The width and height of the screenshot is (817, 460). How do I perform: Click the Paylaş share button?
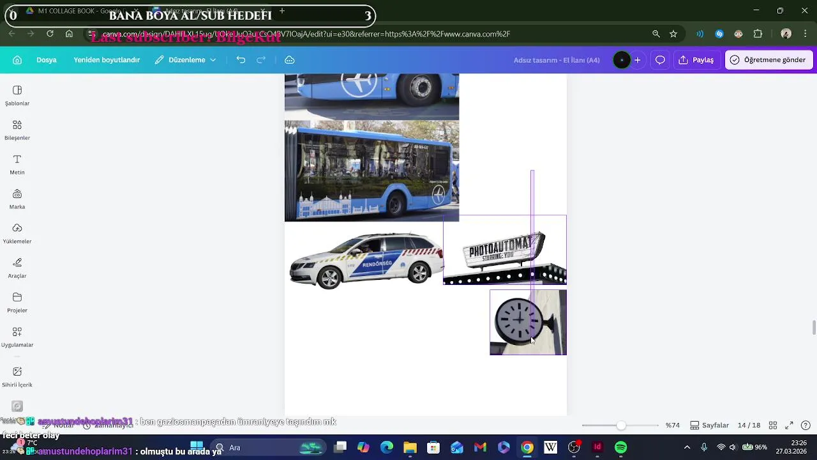click(696, 60)
